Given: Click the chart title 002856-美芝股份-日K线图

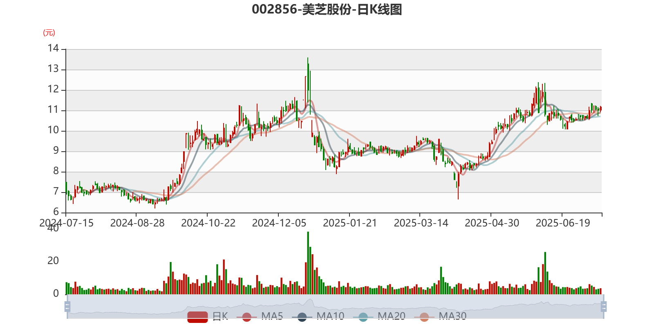Looking at the screenshot, I should (x=327, y=9).
